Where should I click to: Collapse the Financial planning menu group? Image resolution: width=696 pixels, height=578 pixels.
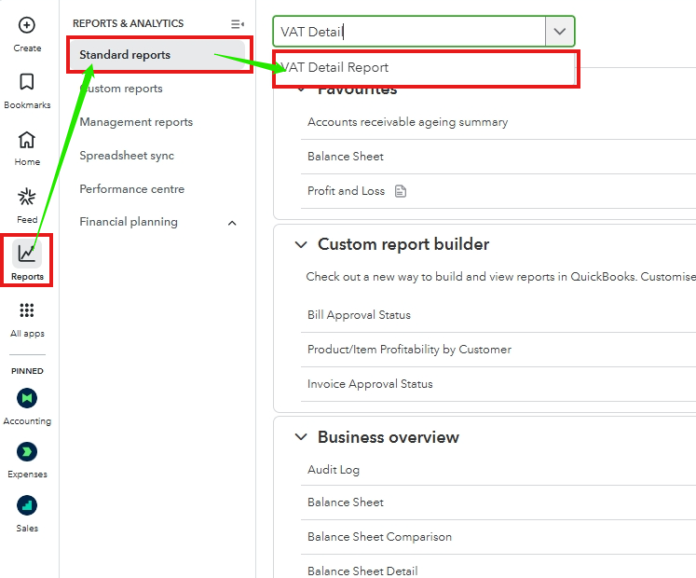point(232,223)
